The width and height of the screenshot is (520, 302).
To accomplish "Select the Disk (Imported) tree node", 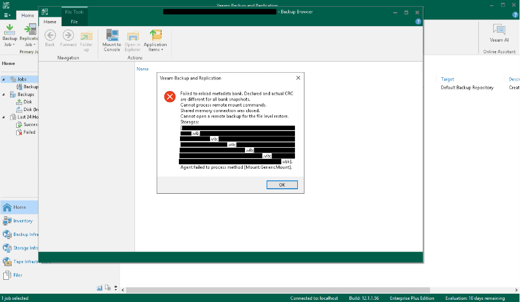I will pyautogui.click(x=31, y=109).
